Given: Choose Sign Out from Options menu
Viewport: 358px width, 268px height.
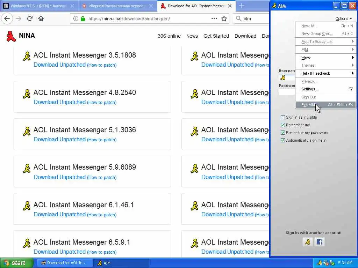Looking at the screenshot, I should (x=325, y=97).
